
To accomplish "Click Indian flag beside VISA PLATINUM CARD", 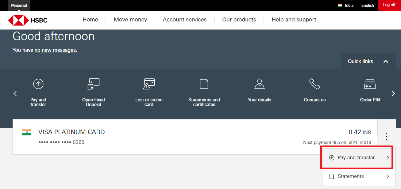I will 27,132.
